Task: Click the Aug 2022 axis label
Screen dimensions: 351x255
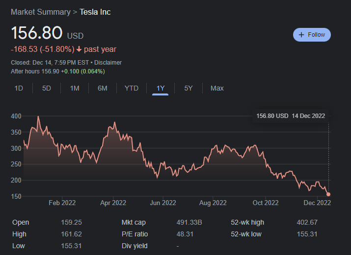Action: [x=213, y=203]
